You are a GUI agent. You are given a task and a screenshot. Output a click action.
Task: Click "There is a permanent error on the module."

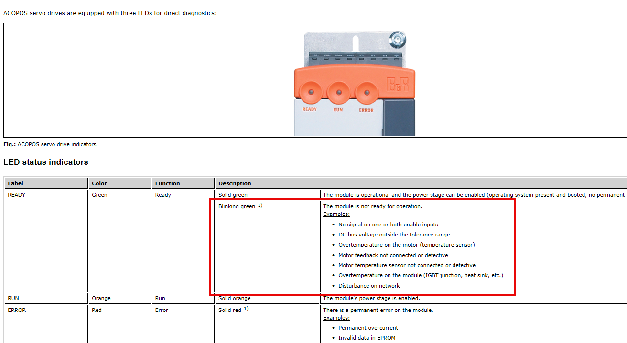pos(378,310)
